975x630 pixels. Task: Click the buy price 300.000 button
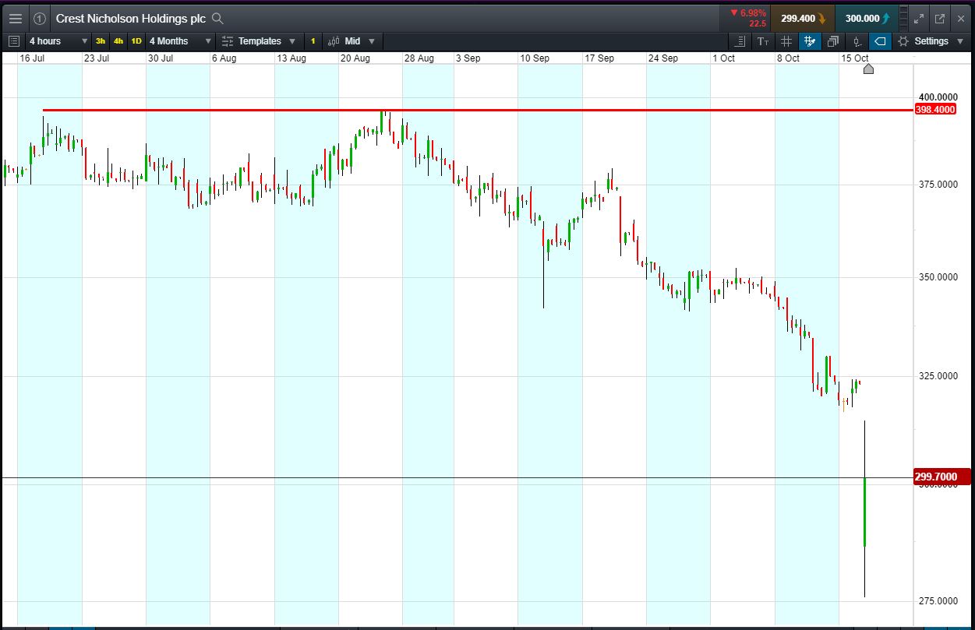[x=866, y=18]
